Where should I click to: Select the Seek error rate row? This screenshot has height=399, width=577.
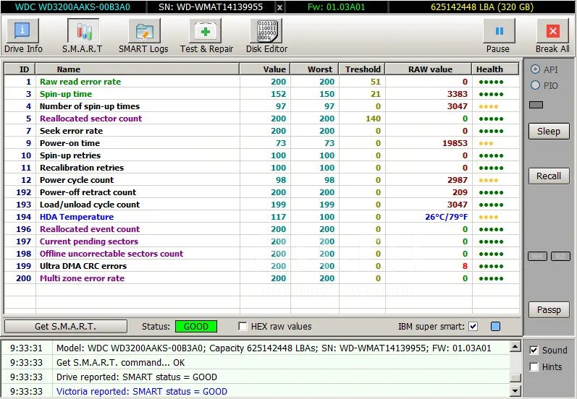pos(261,131)
